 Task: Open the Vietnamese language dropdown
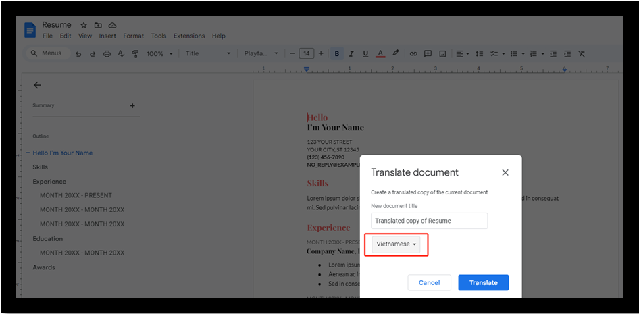pos(396,244)
